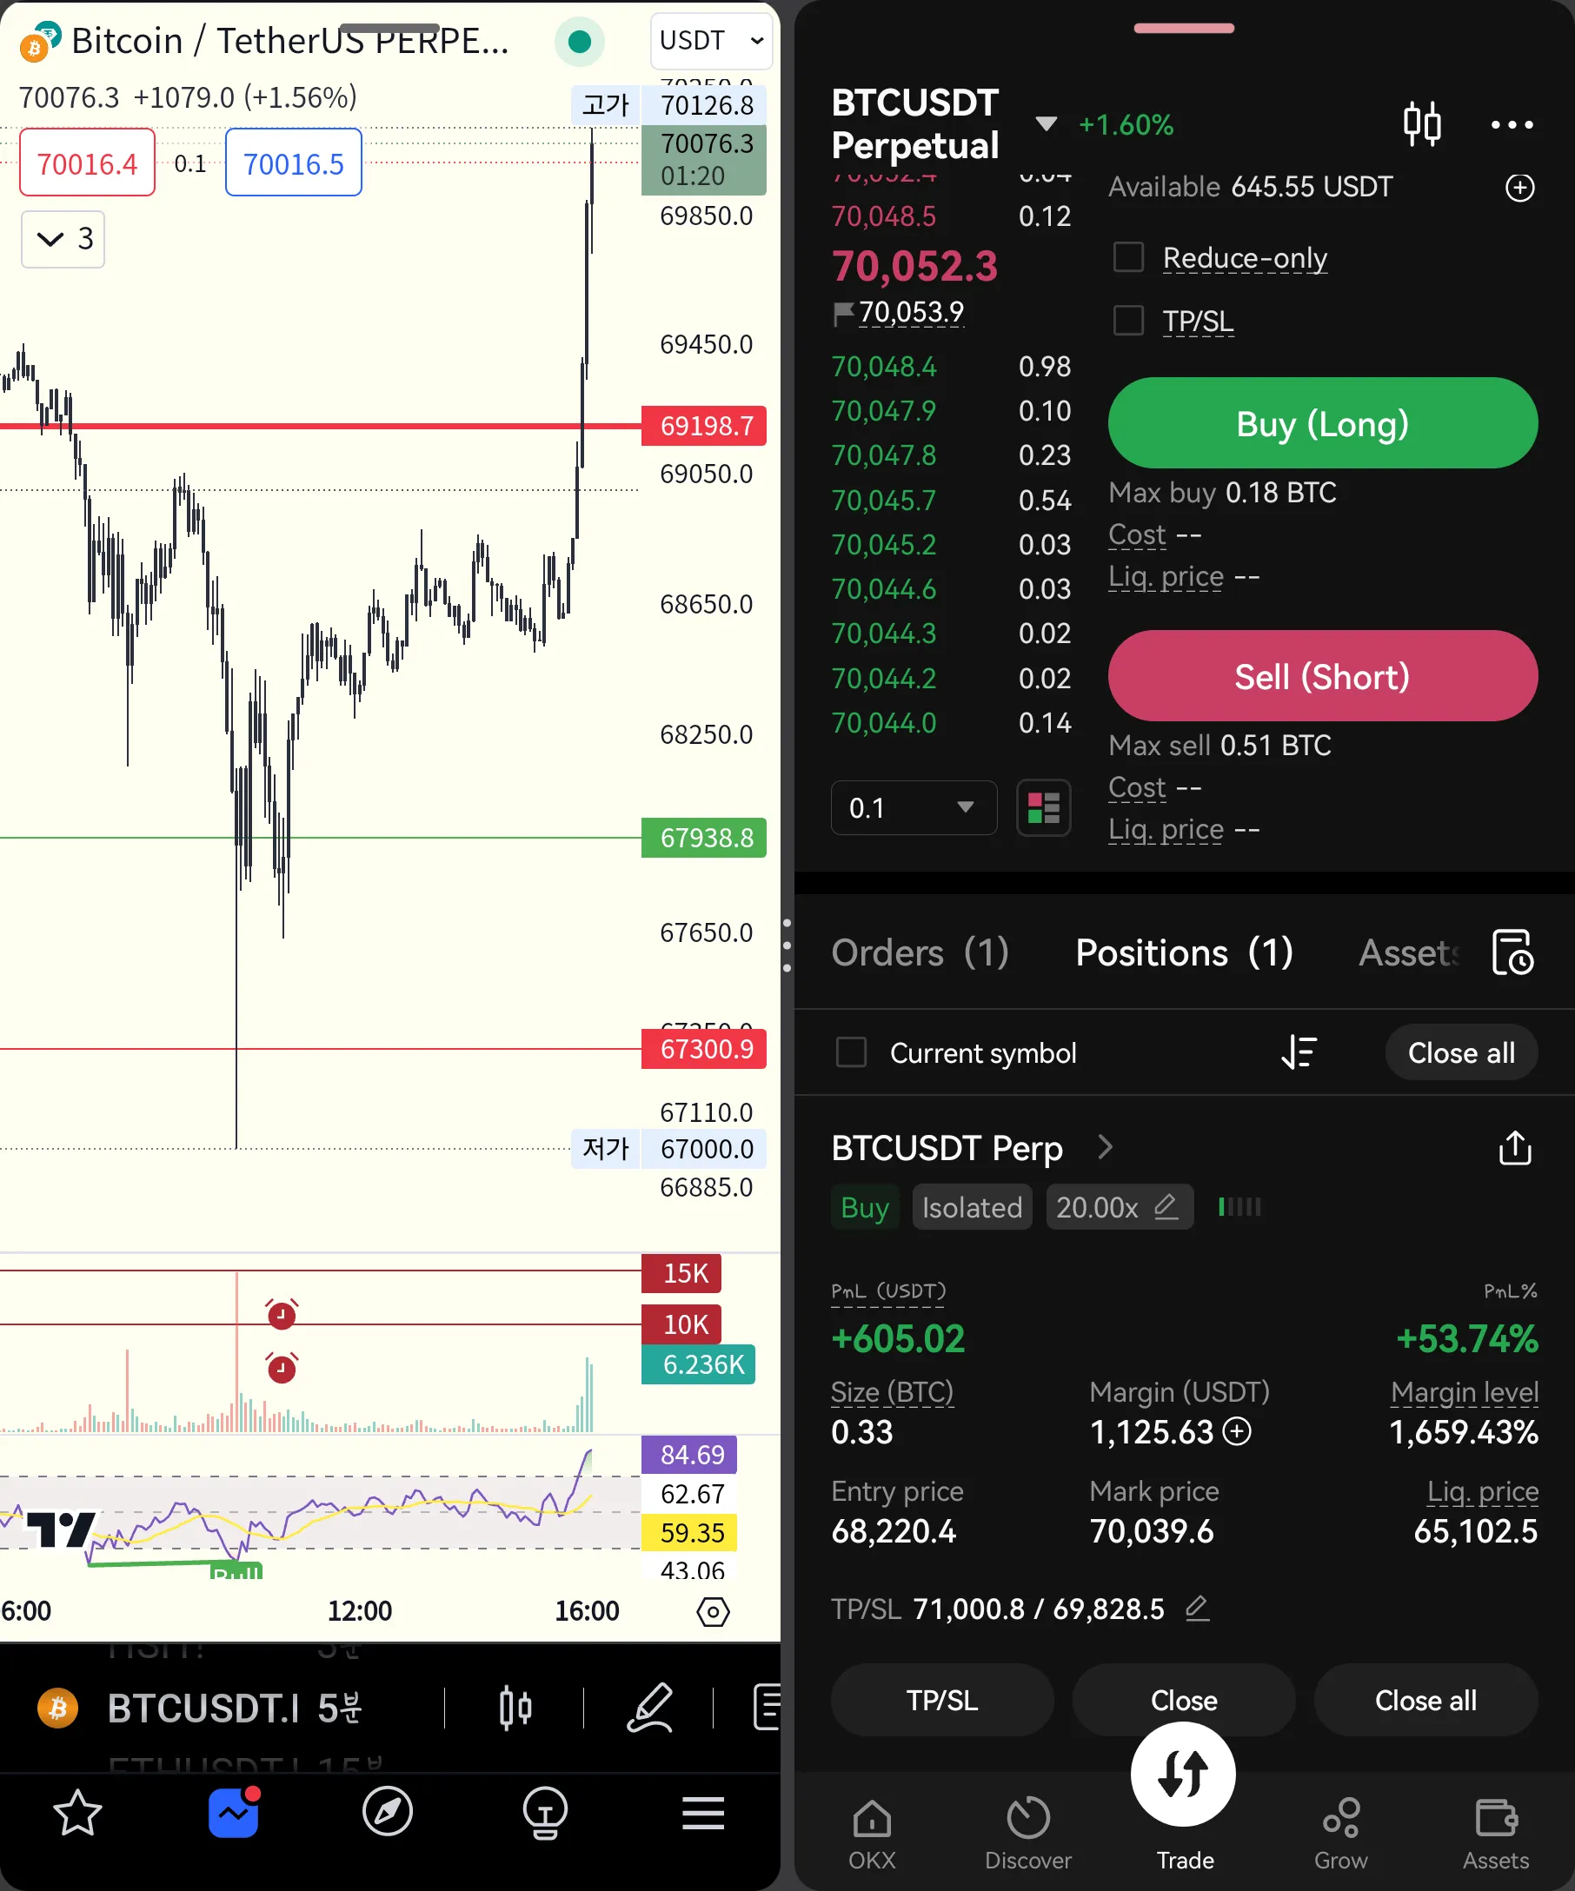Share the BTCUSDT Perp position
The image size is (1575, 1891).
point(1516,1147)
